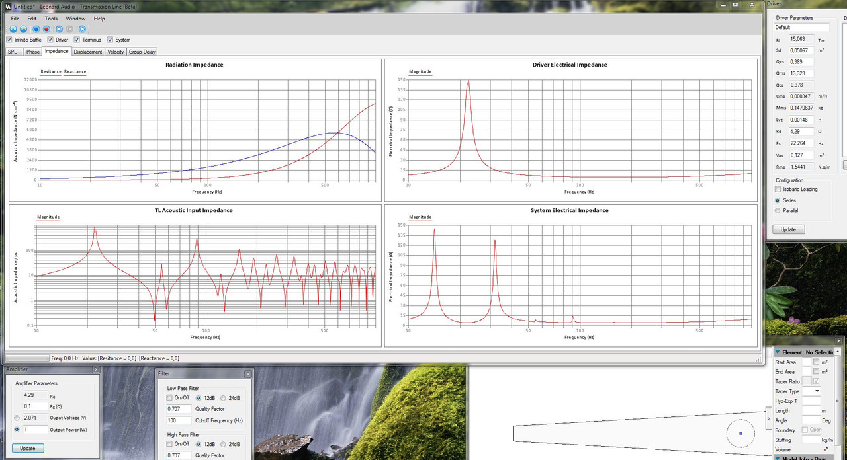The width and height of the screenshot is (847, 460).
Task: Toggle the Infinite Baffle checkbox
Action: click(x=9, y=40)
